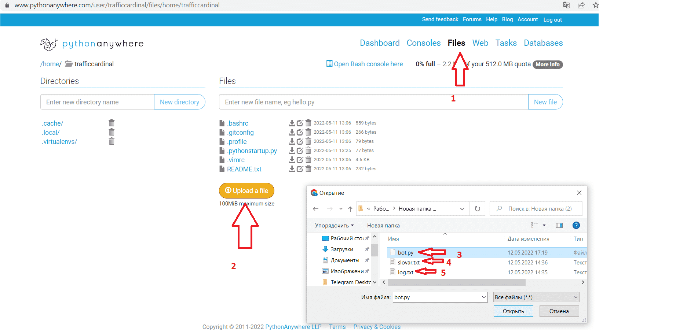This screenshot has height=330, width=687.
Task: Delete the .vimrc file
Action: click(x=308, y=160)
